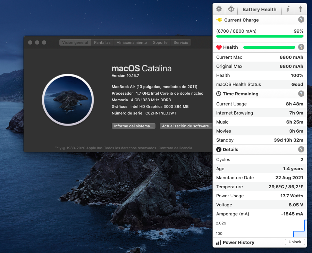312x253 pixels.
Task: Switch to the Pantallas tab
Action: point(102,42)
